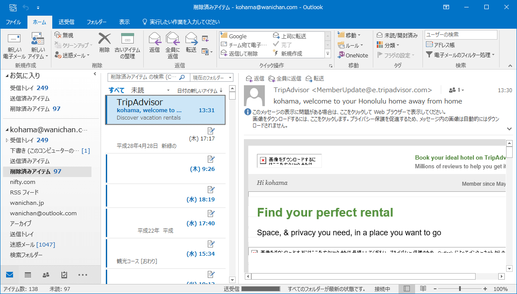Delete the message with 削除
517x294 pixels.
click(x=104, y=43)
